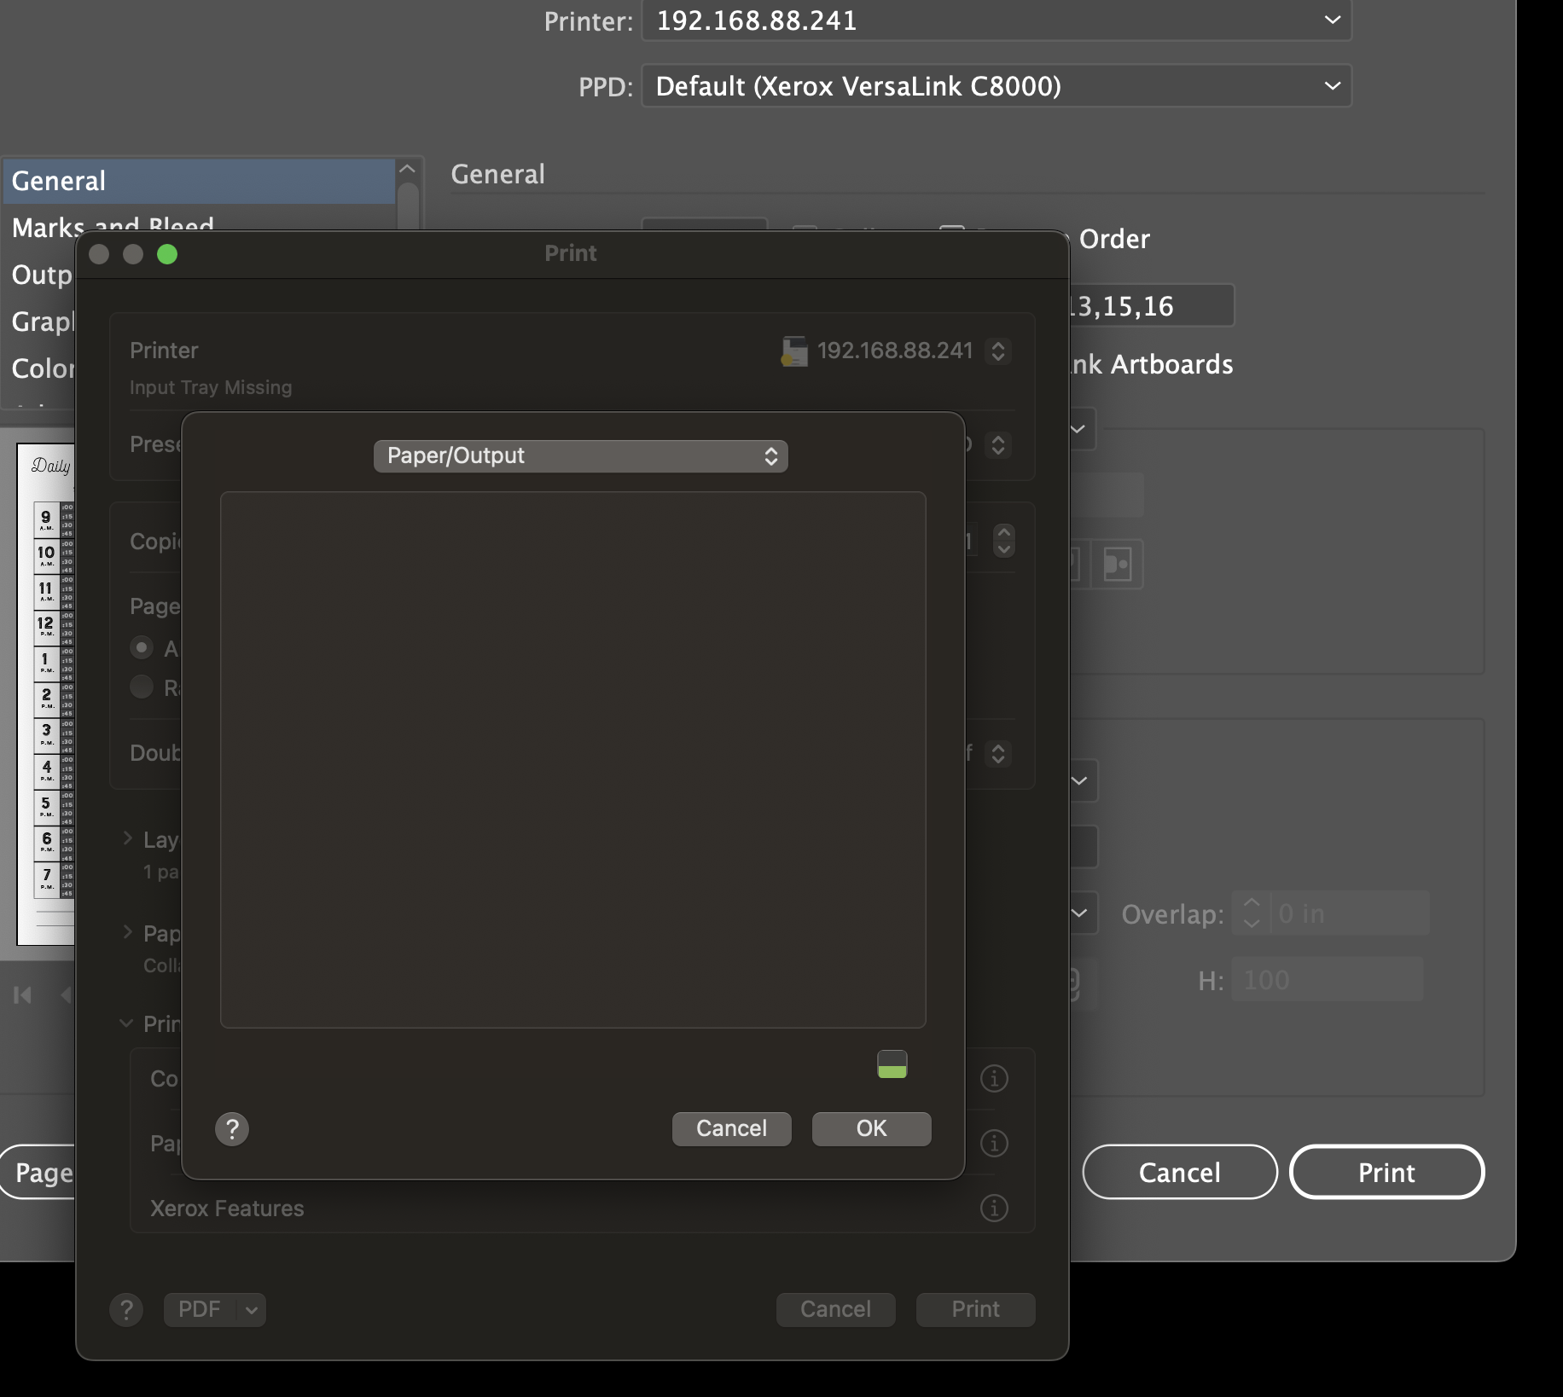1563x1397 pixels.
Task: Jump to first artboard in preview navigation
Action: [23, 994]
